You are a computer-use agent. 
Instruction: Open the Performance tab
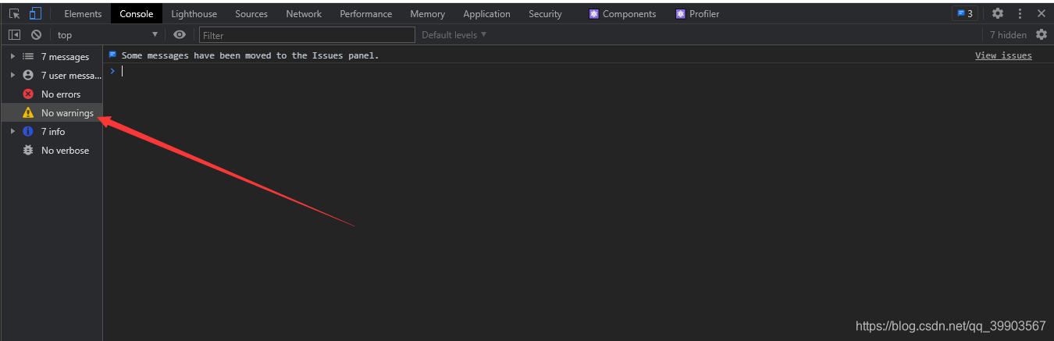click(366, 14)
